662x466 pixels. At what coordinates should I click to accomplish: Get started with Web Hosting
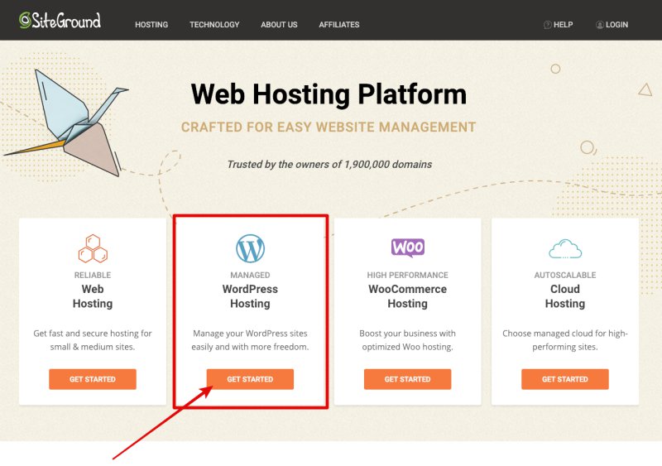pos(93,379)
